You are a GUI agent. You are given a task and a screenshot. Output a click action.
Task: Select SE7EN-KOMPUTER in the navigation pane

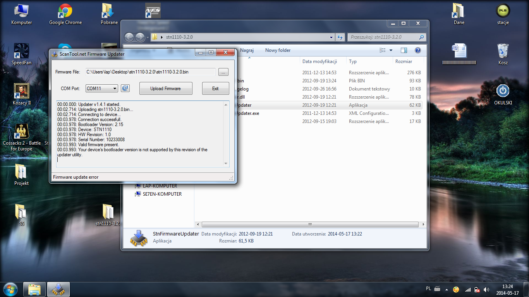[158, 194]
